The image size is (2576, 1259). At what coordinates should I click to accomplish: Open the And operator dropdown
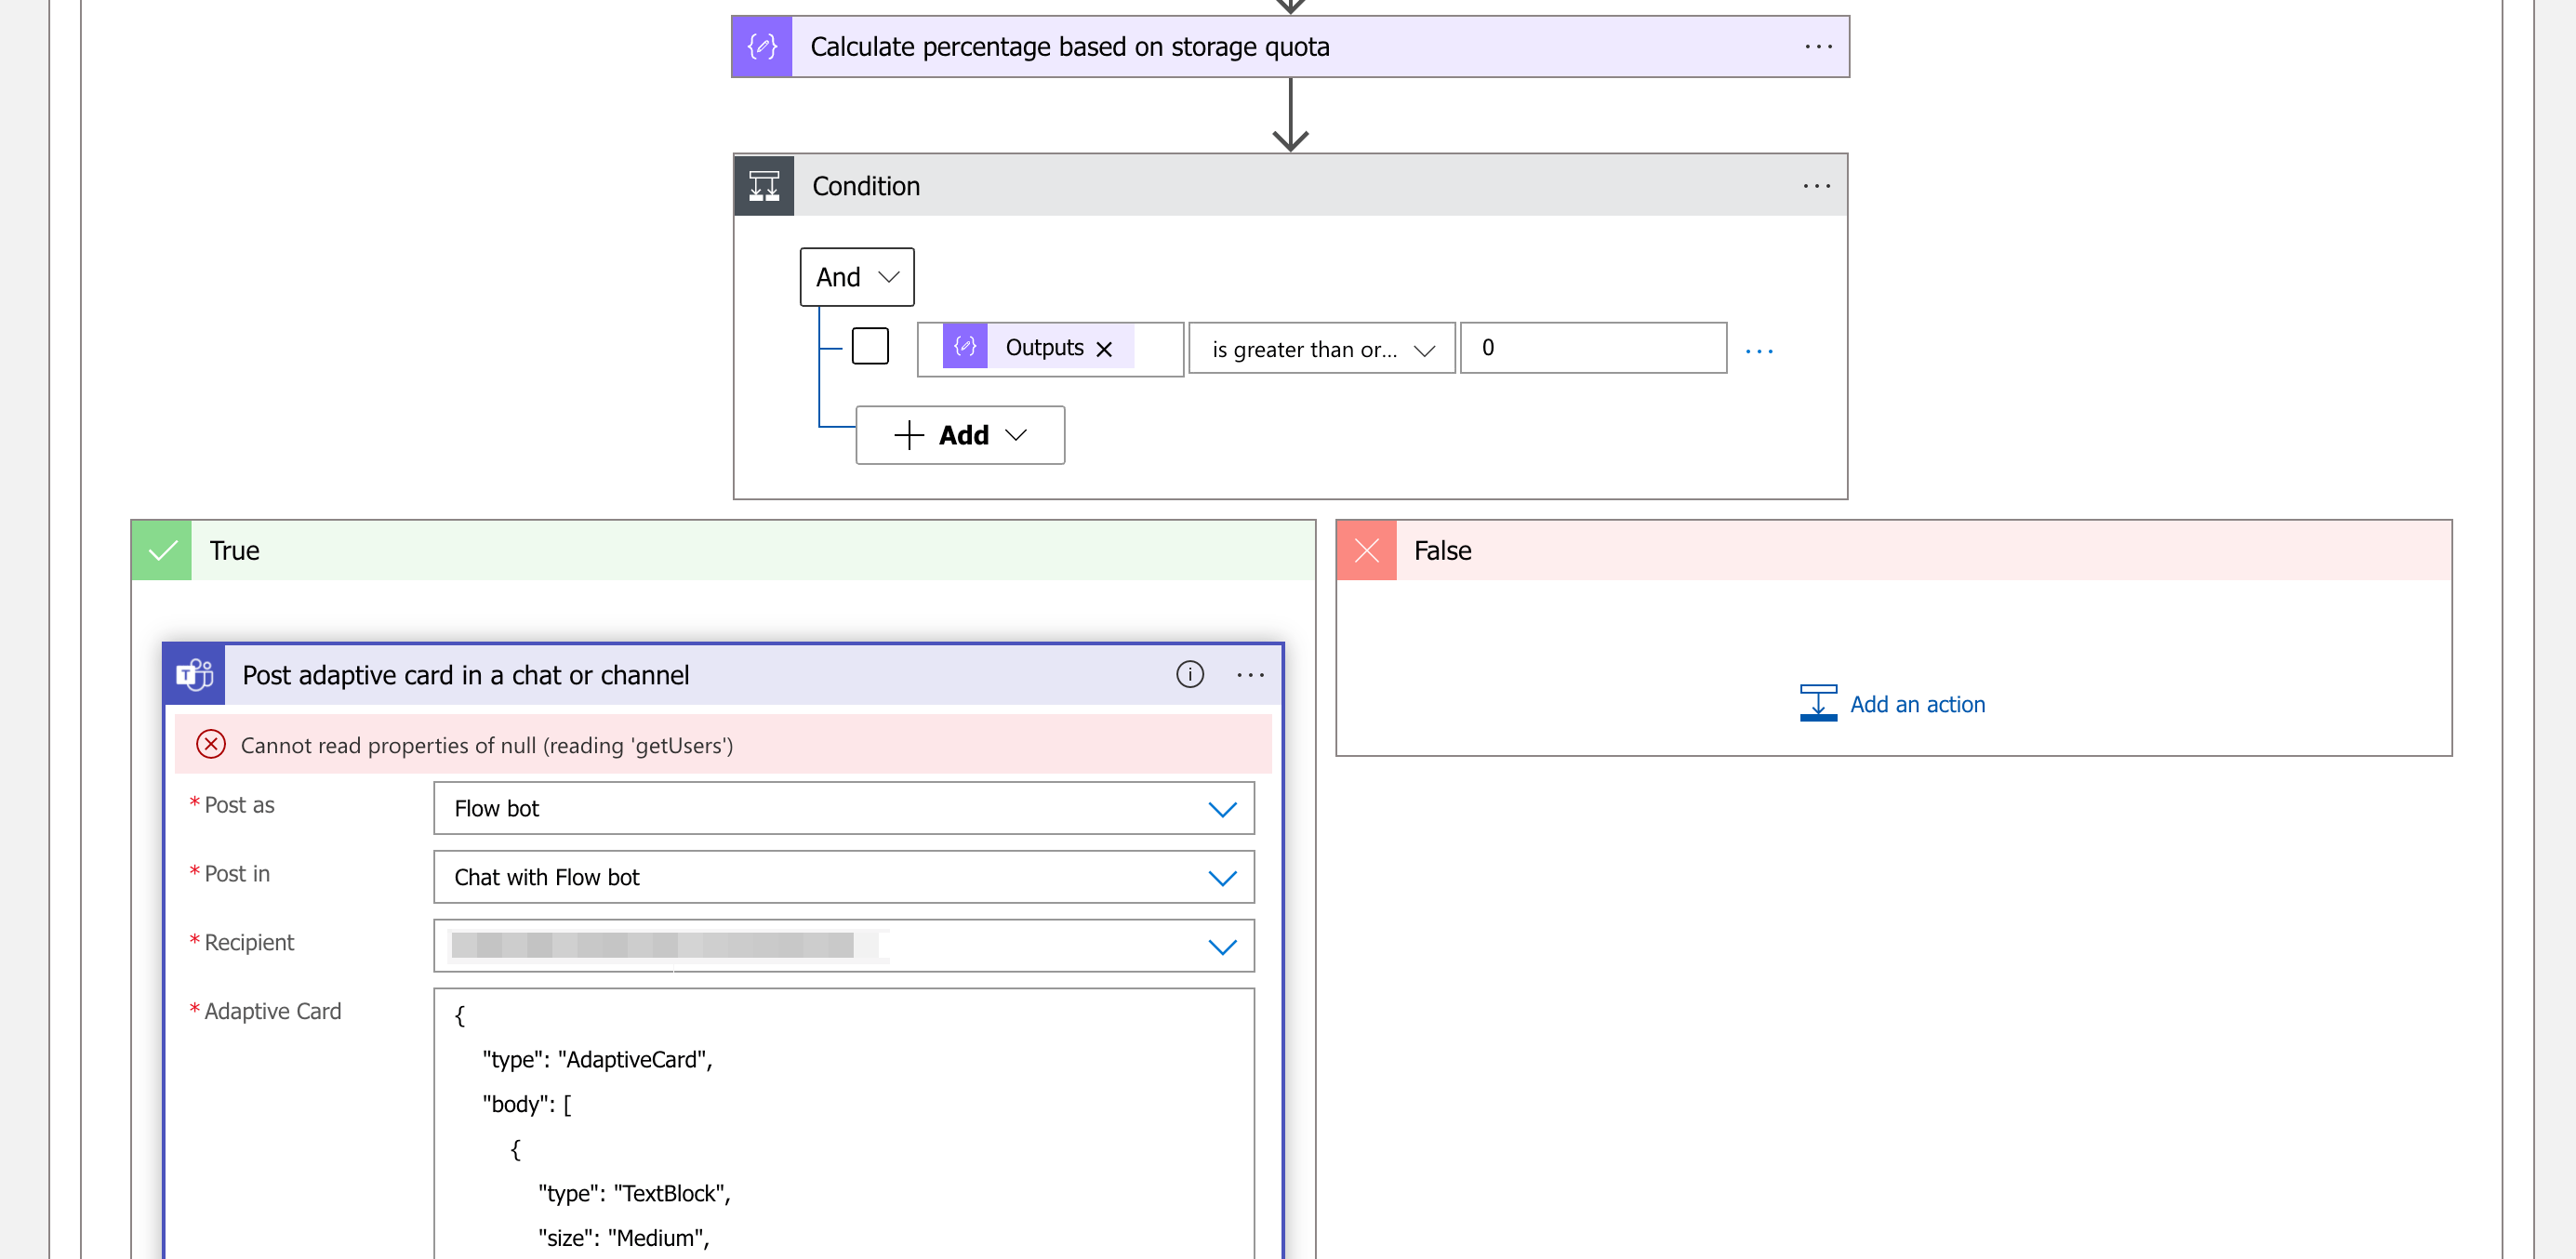pyautogui.click(x=856, y=277)
